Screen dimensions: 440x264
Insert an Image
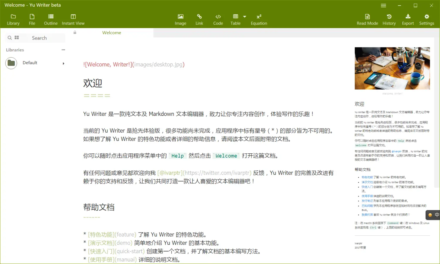tap(180, 20)
